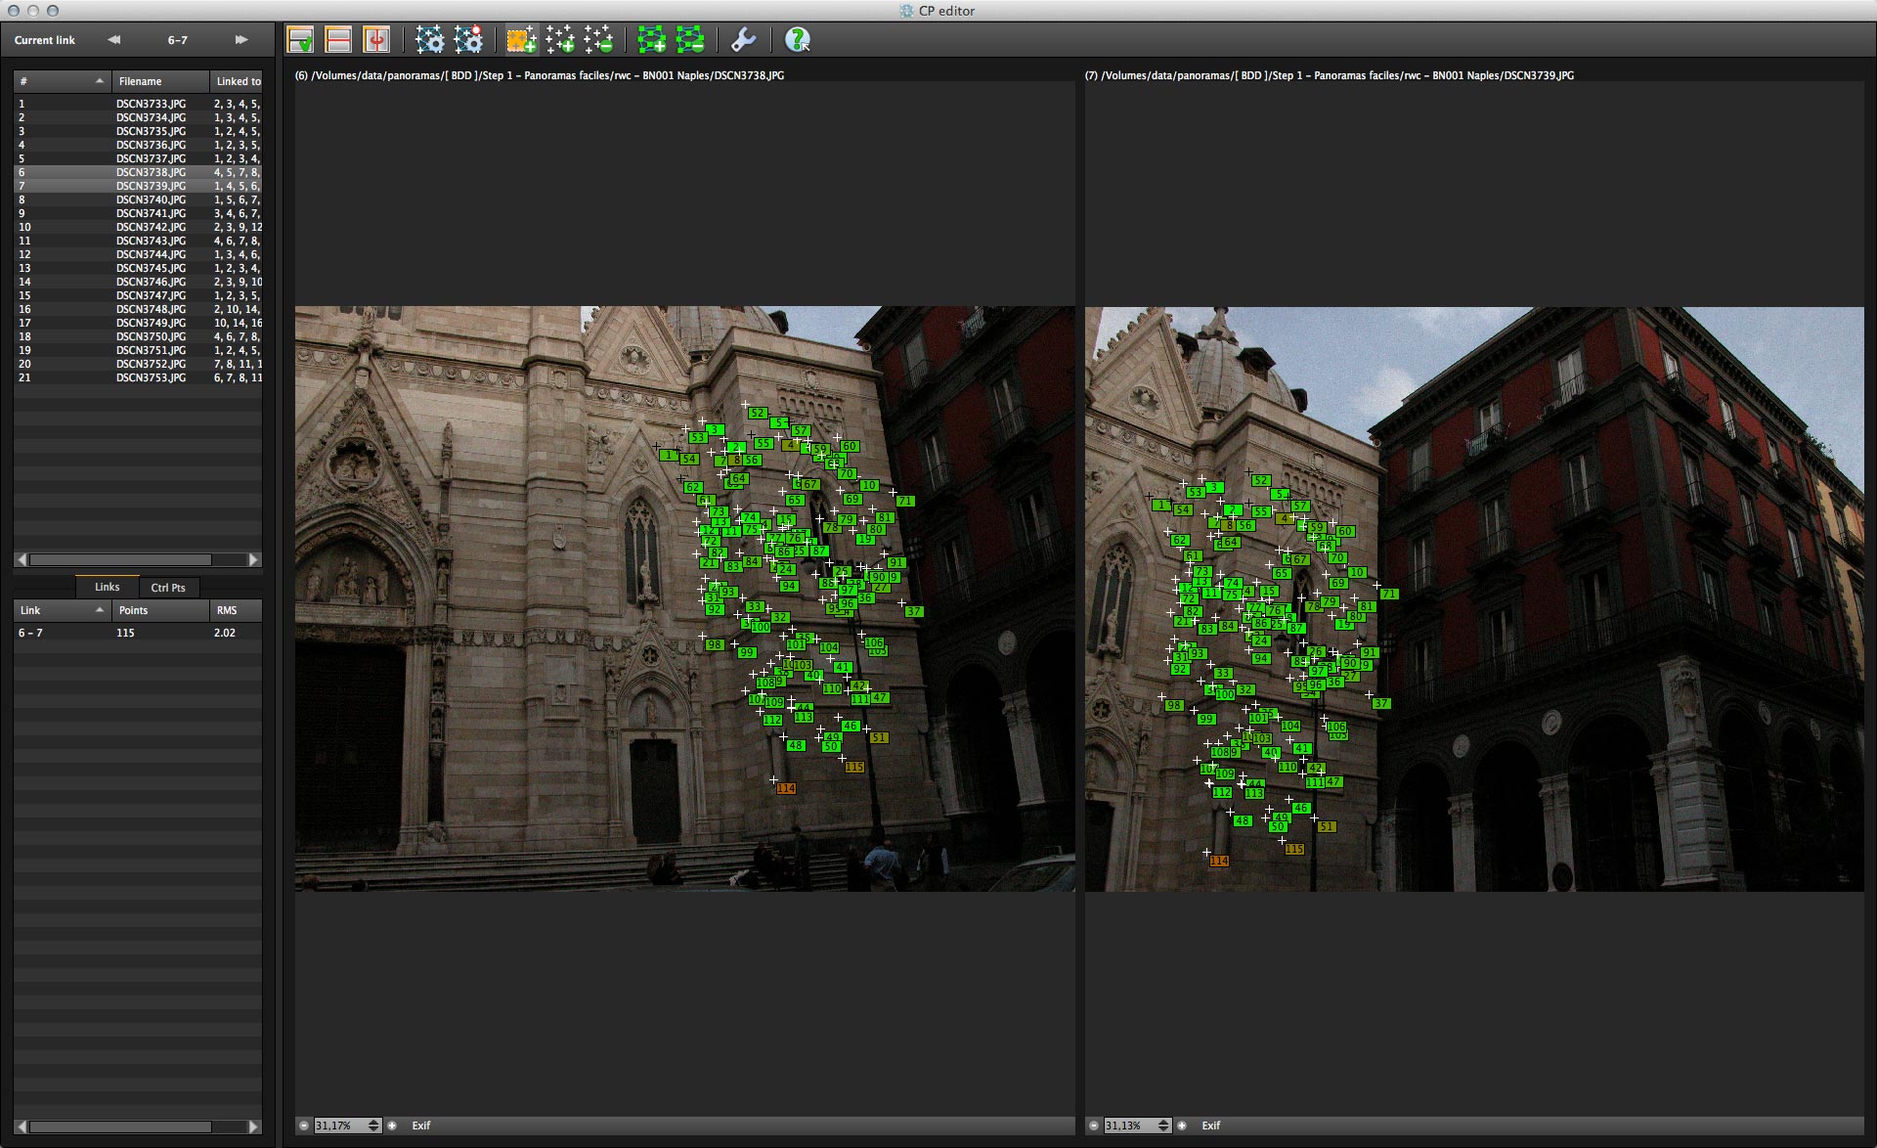This screenshot has height=1148, width=1877.
Task: Go to next link with right arrow
Action: [x=241, y=40]
